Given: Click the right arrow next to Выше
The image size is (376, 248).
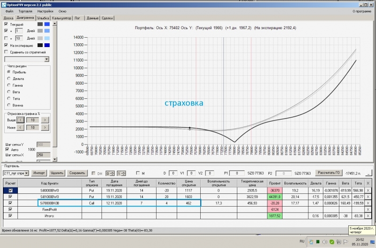Looking at the screenshot, I should click(45, 120).
